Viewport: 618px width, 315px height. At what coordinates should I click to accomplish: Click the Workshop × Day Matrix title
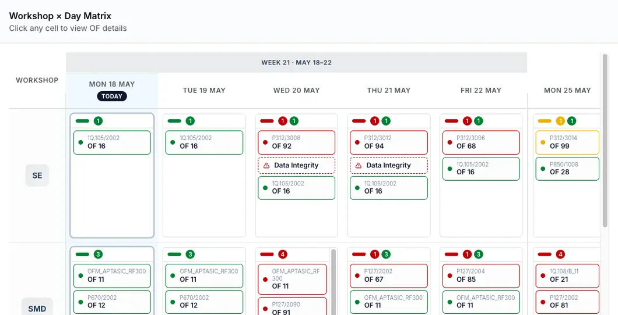[x=60, y=16]
